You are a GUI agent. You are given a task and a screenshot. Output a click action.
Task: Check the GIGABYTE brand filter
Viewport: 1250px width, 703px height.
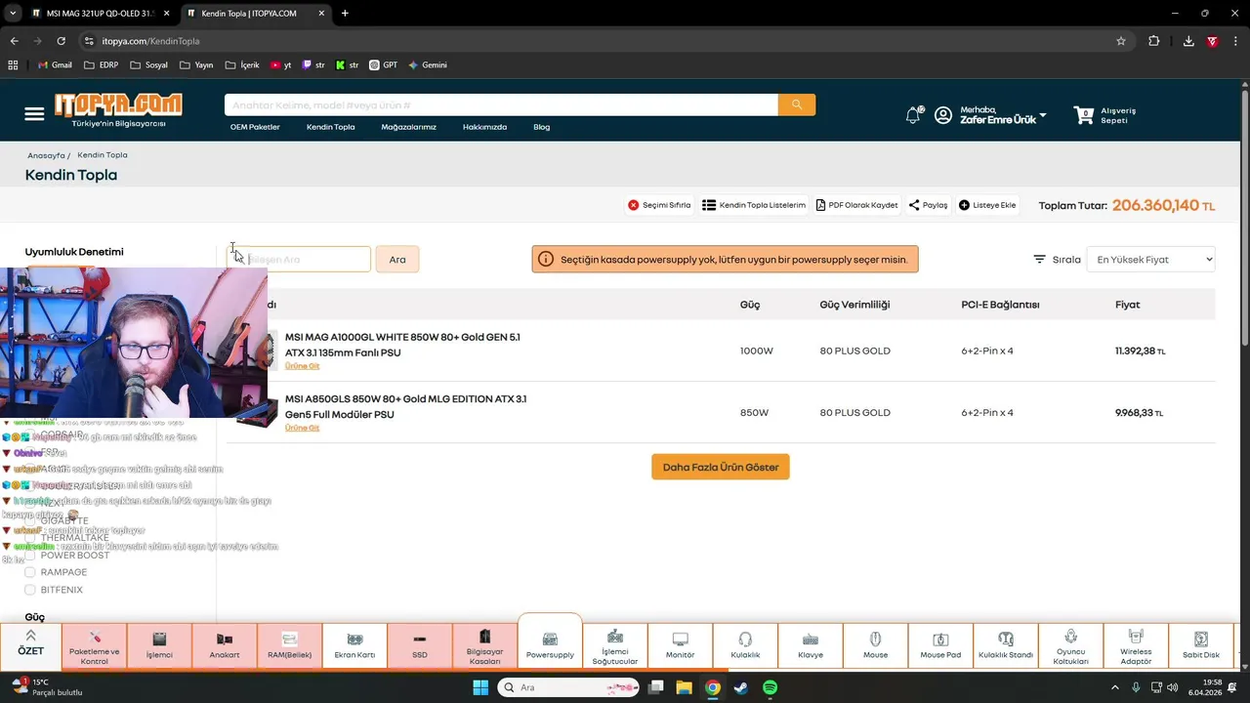pyautogui.click(x=30, y=520)
